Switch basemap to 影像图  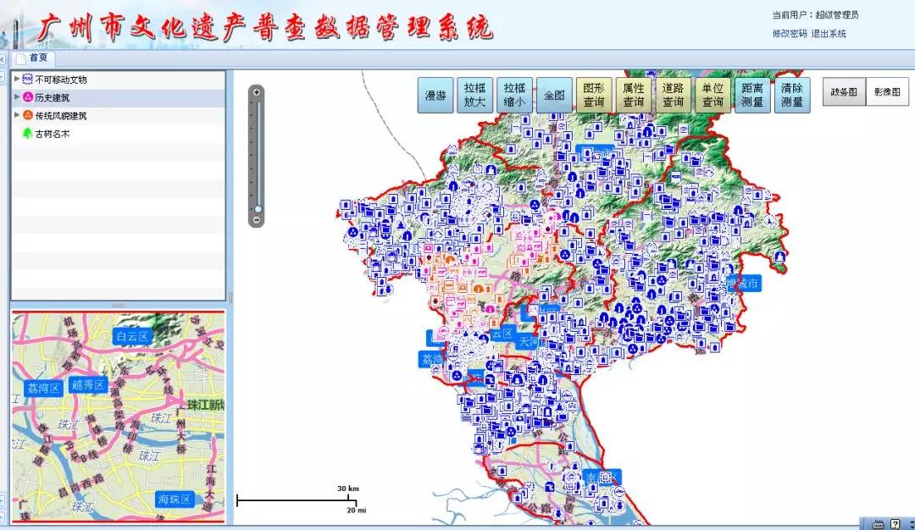[x=889, y=91]
